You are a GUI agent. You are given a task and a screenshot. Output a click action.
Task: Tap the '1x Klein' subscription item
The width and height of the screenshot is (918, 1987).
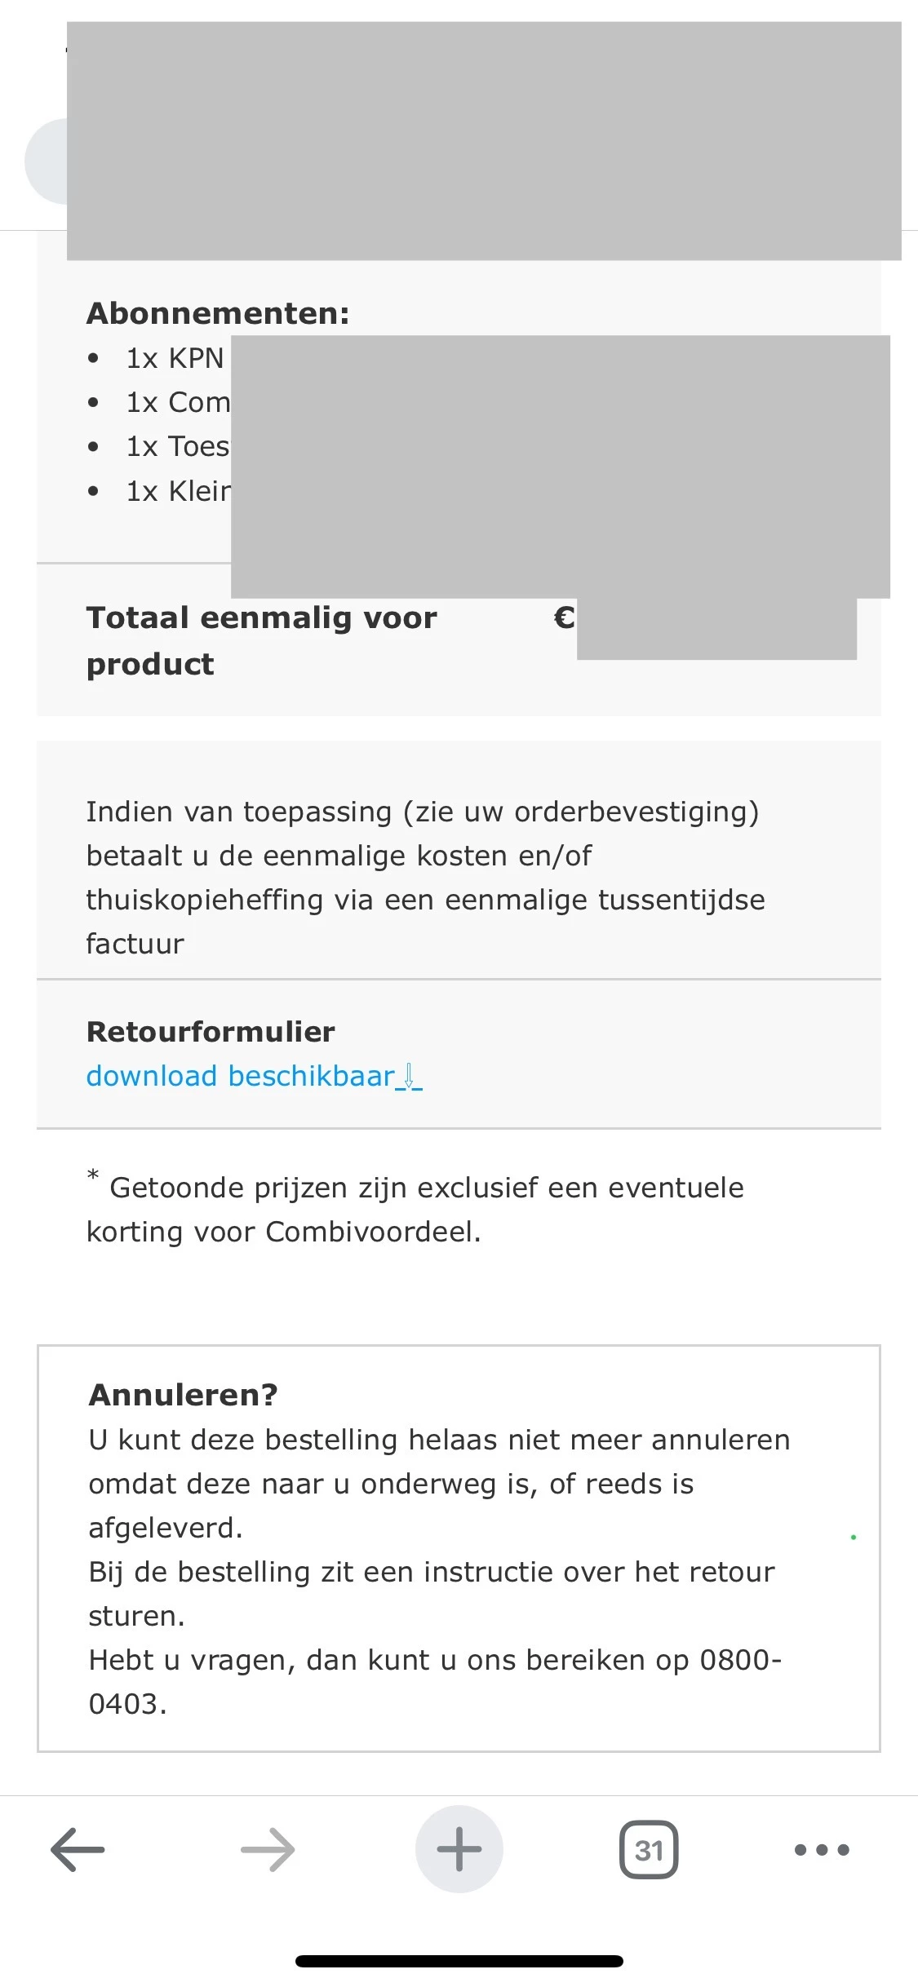(178, 491)
